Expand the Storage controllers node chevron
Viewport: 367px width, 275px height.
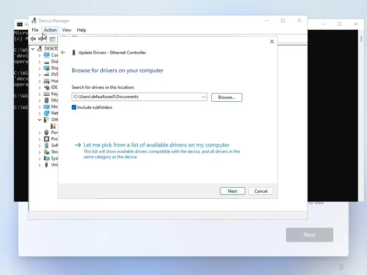39,152
